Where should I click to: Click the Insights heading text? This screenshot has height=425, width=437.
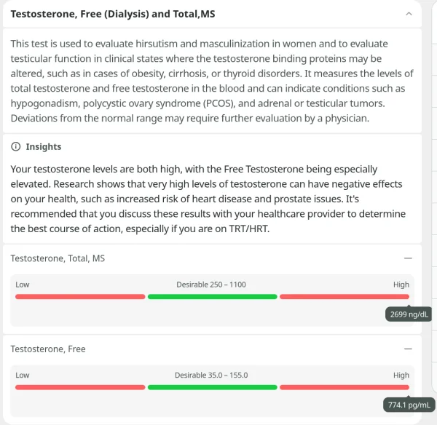click(44, 147)
